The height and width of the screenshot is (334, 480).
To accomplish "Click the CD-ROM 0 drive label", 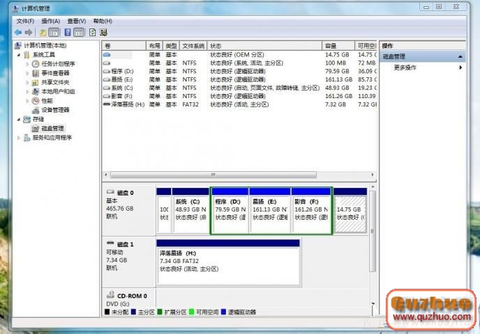I will pos(131,296).
